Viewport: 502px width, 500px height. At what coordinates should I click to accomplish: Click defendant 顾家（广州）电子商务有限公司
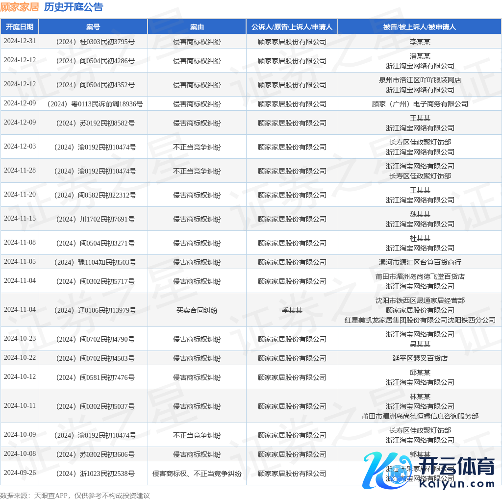(420, 104)
